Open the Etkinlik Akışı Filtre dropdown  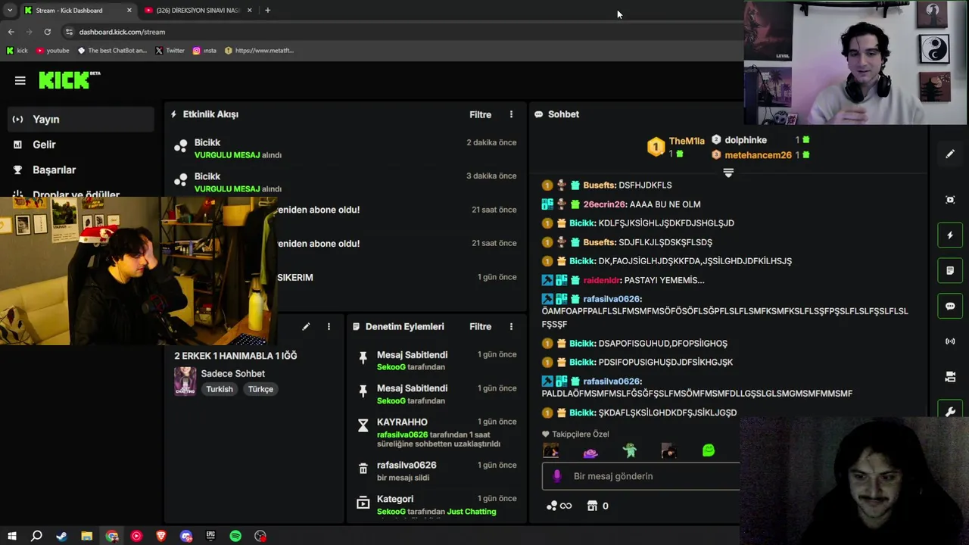tap(480, 114)
